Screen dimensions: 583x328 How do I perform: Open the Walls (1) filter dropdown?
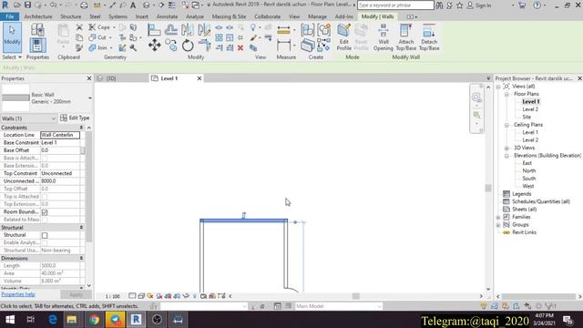(28, 118)
